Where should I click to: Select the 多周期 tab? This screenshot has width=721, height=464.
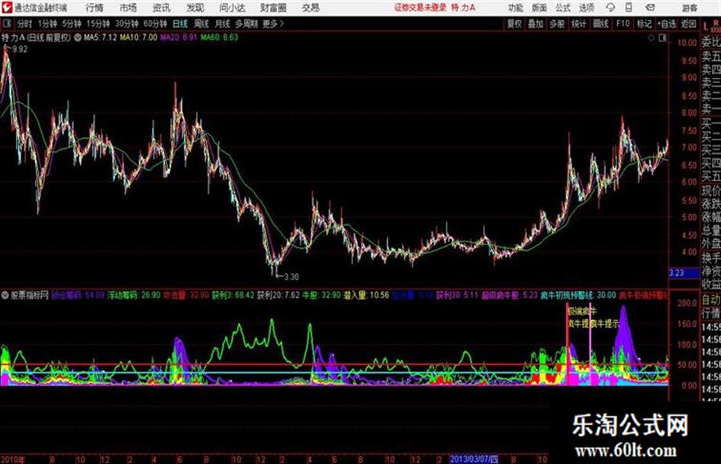tap(246, 24)
